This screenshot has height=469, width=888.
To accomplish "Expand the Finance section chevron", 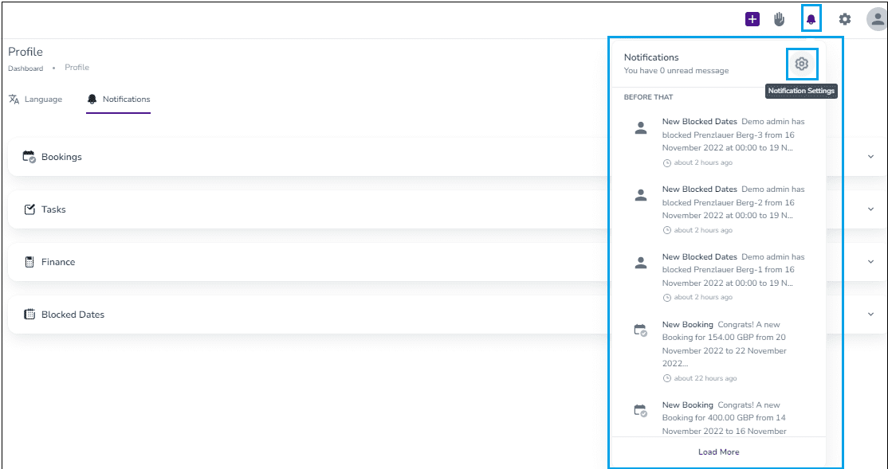I will click(x=871, y=262).
